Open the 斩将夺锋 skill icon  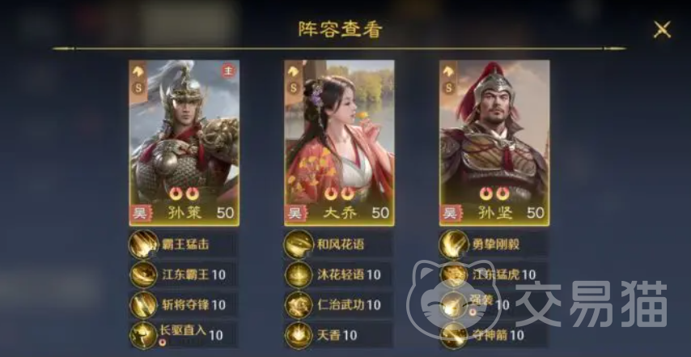coord(144,305)
